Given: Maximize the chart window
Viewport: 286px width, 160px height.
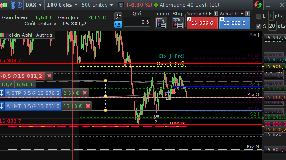Looking at the screenshot, I should (x=275, y=5).
